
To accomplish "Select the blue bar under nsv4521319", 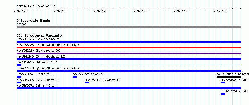I will 129,71.
